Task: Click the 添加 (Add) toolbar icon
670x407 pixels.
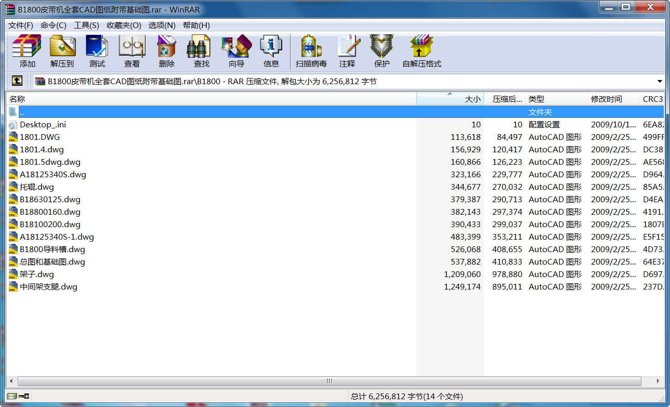Action: point(27,51)
